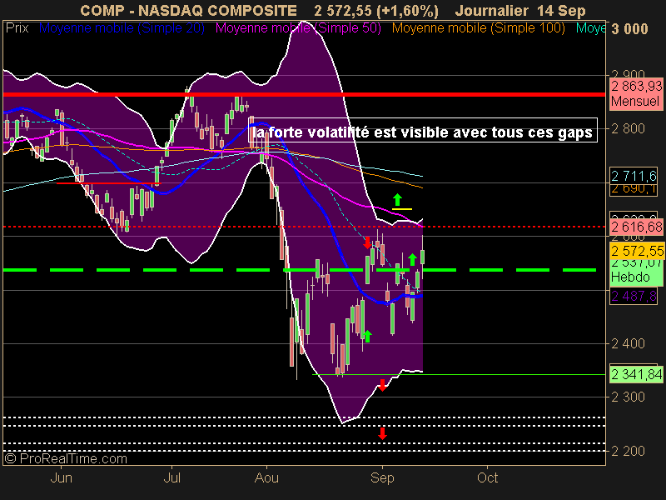The width and height of the screenshot is (666, 500).
Task: Click the 'Jun' month label on time axis
Action: click(x=61, y=477)
